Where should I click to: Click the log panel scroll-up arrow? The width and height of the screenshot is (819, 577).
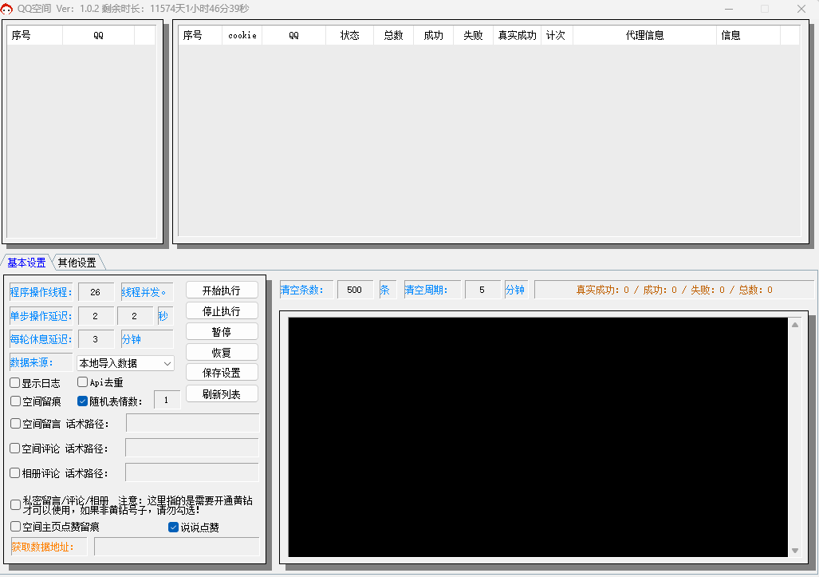point(795,325)
